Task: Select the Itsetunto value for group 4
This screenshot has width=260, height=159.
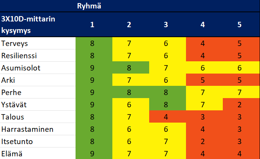Action: point(202,141)
